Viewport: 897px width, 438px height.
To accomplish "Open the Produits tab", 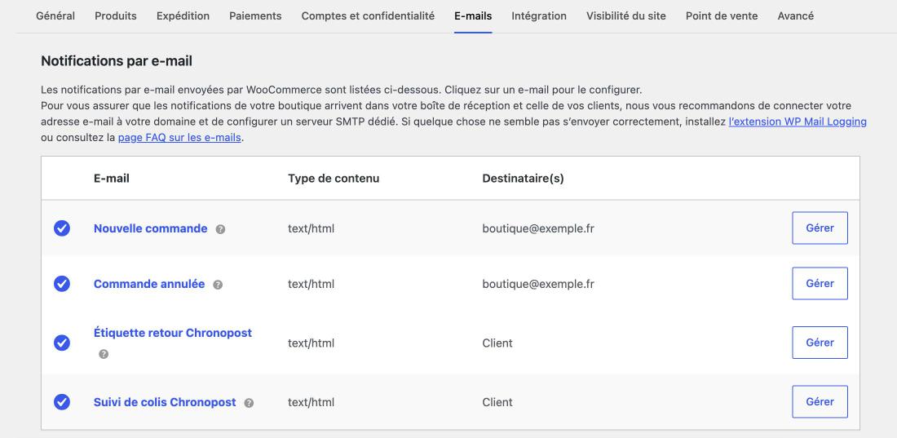I will point(116,16).
